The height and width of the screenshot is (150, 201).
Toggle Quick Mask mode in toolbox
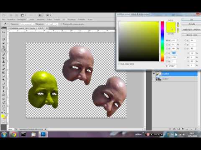coord(3,122)
